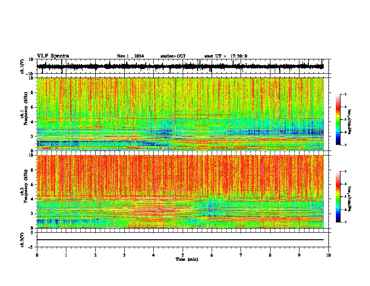This screenshot has height=286, width=370.
Task: Click the ch.1 spectrogram color scale bar
Action: pyautogui.click(x=338, y=120)
